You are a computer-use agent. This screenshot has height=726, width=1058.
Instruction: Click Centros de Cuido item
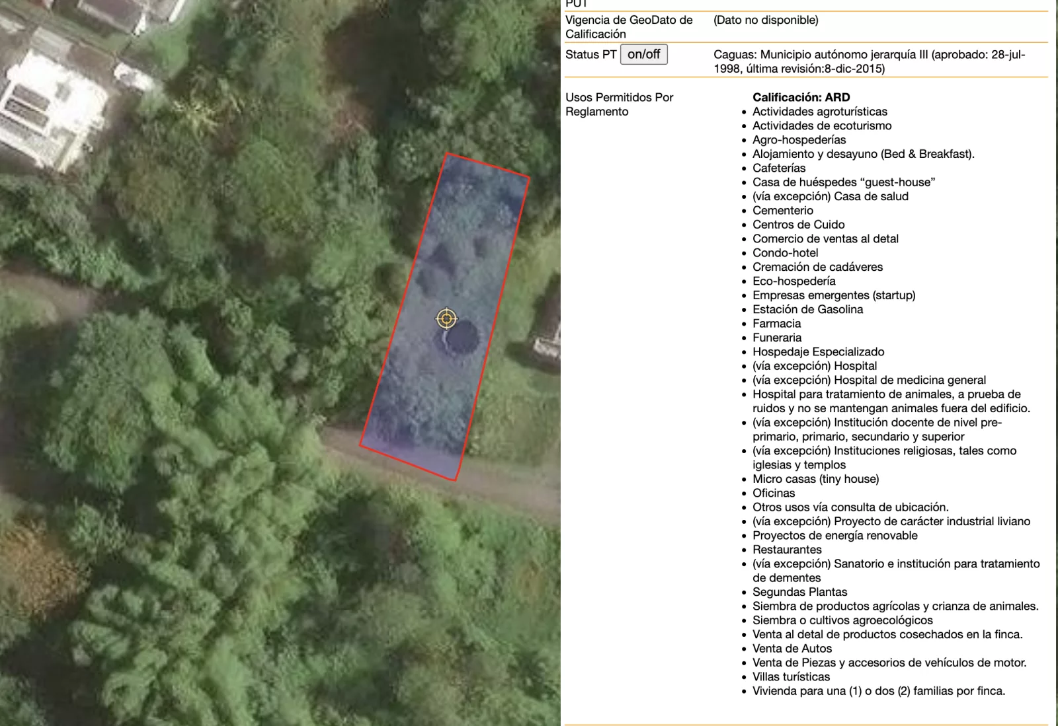(x=799, y=225)
